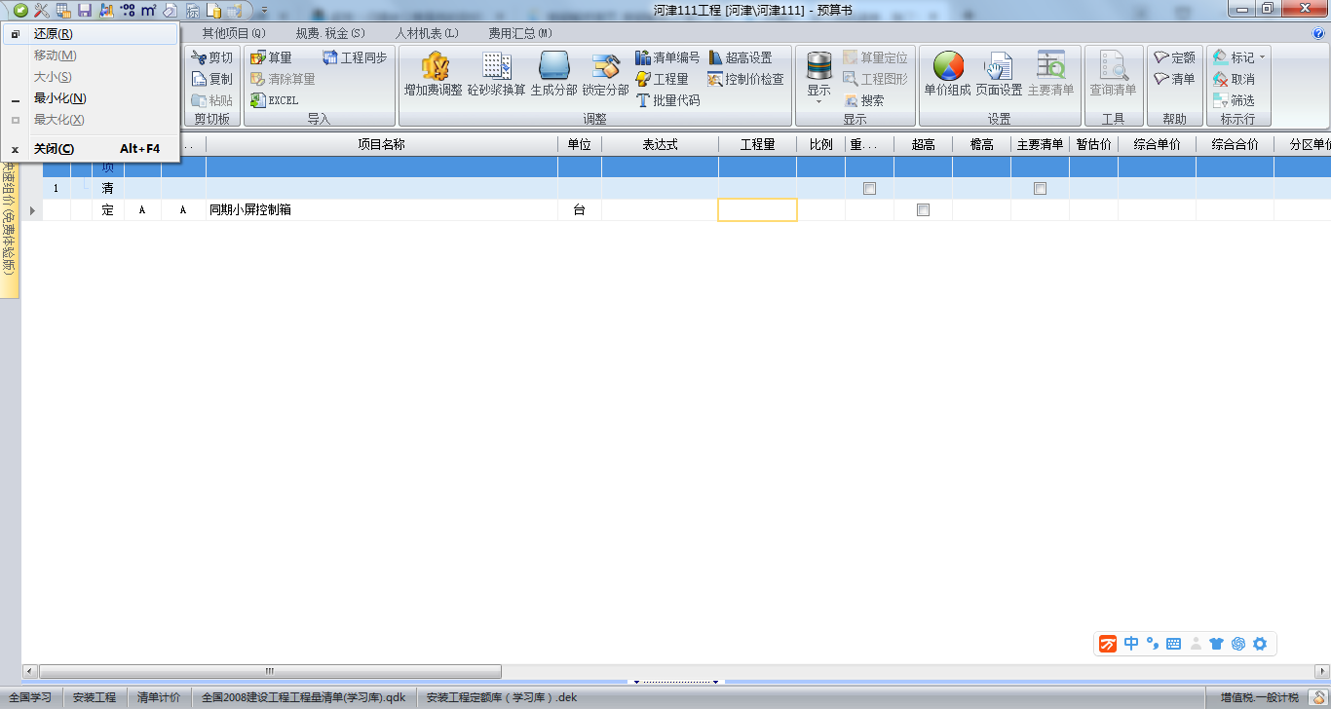Click the save floppy disk icon

[x=85, y=10]
